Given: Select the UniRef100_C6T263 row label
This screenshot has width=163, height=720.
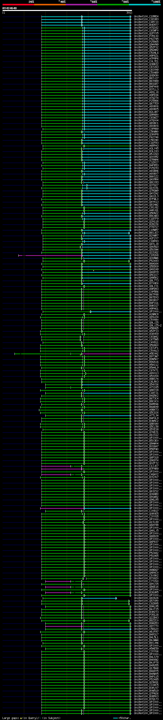Looking at the screenshot, I should click(x=146, y=67).
